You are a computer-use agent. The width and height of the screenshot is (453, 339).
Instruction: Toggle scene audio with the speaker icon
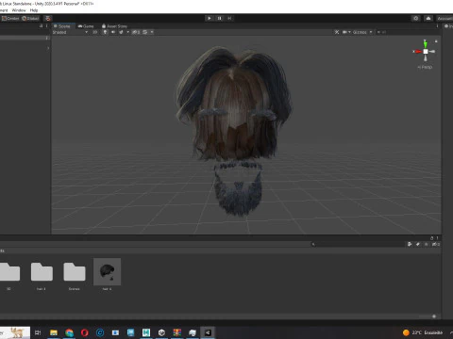pos(113,32)
